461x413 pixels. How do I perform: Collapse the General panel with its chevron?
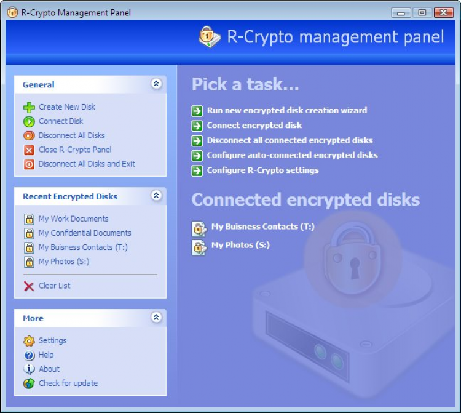point(156,84)
